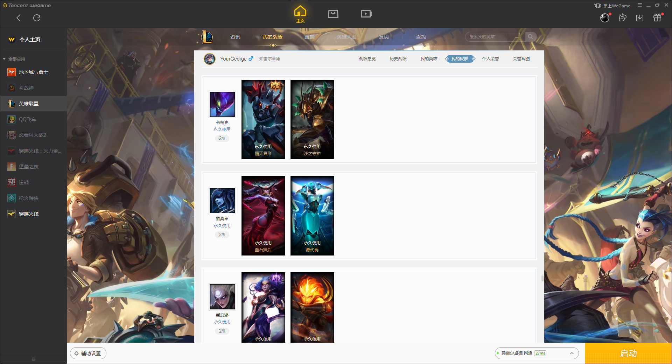Open the home 主页 icon
The width and height of the screenshot is (672, 364).
pyautogui.click(x=300, y=14)
